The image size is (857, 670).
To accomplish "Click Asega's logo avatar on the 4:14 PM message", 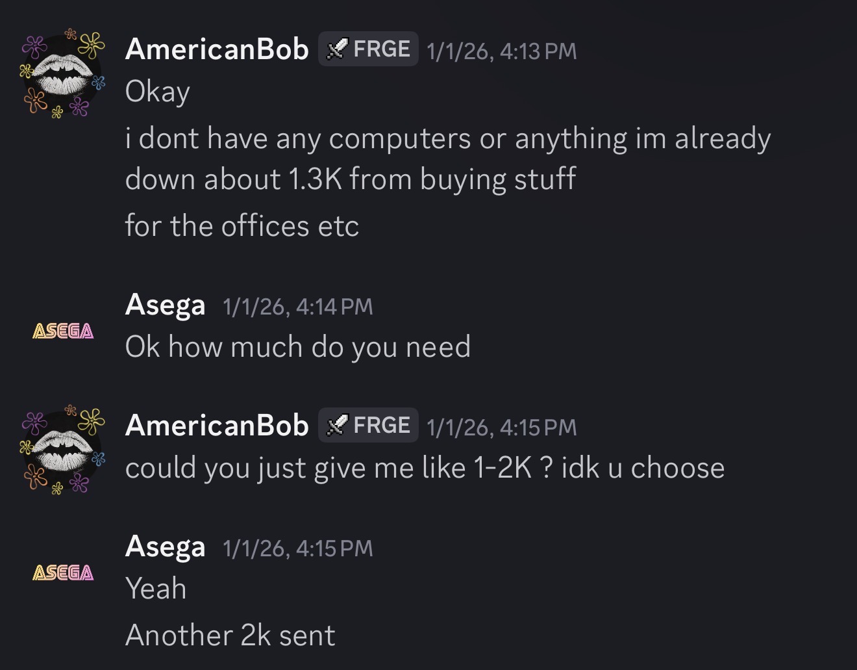I will click(63, 331).
